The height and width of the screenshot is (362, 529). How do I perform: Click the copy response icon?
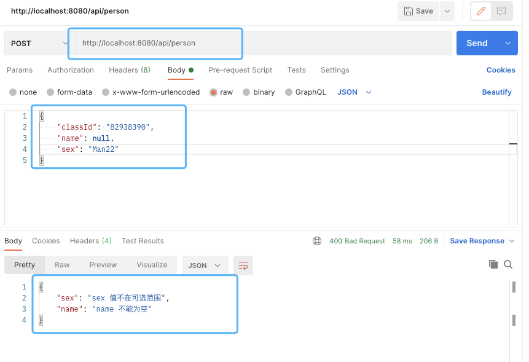tap(493, 264)
